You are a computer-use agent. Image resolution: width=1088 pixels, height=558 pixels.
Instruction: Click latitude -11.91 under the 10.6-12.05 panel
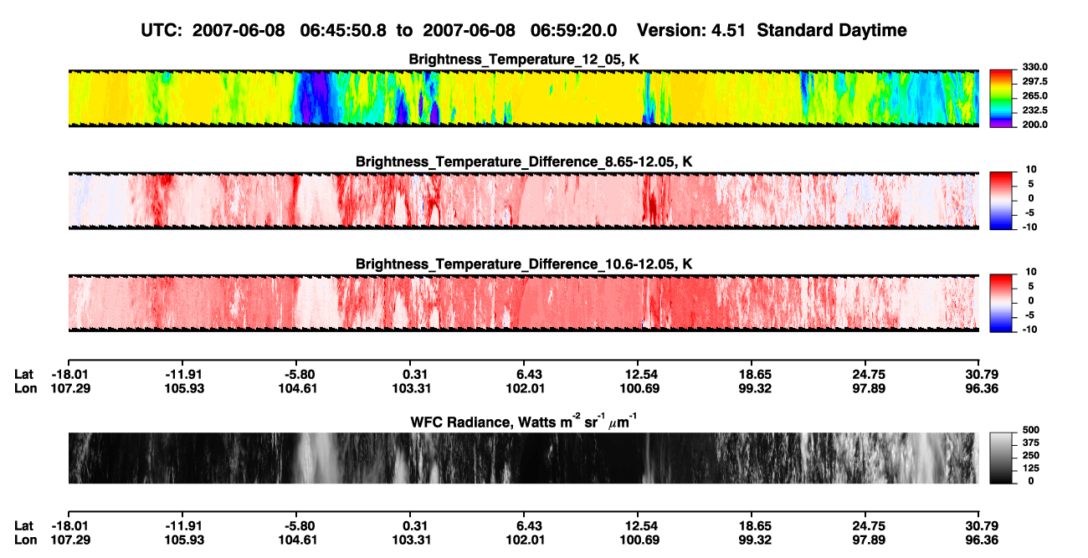(182, 374)
